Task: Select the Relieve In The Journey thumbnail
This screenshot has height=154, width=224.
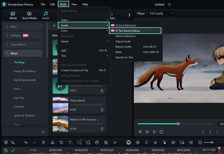Action: tap(60, 124)
